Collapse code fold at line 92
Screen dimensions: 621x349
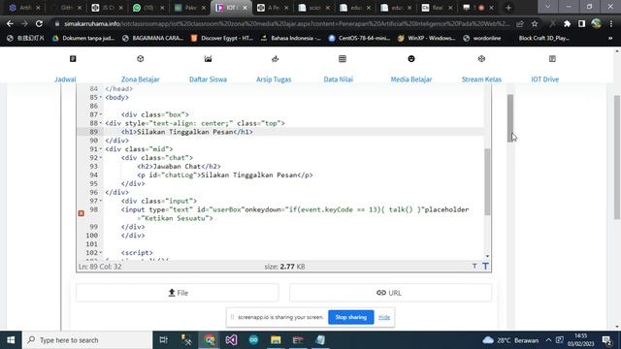pos(100,158)
